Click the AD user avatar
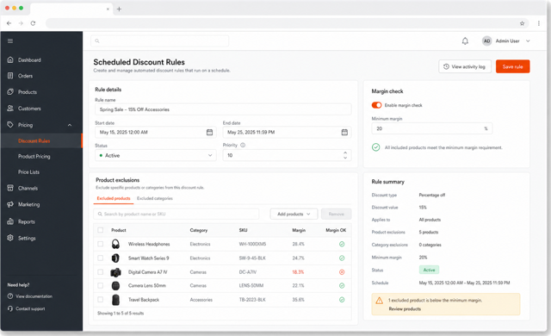The image size is (551, 336). pos(486,41)
